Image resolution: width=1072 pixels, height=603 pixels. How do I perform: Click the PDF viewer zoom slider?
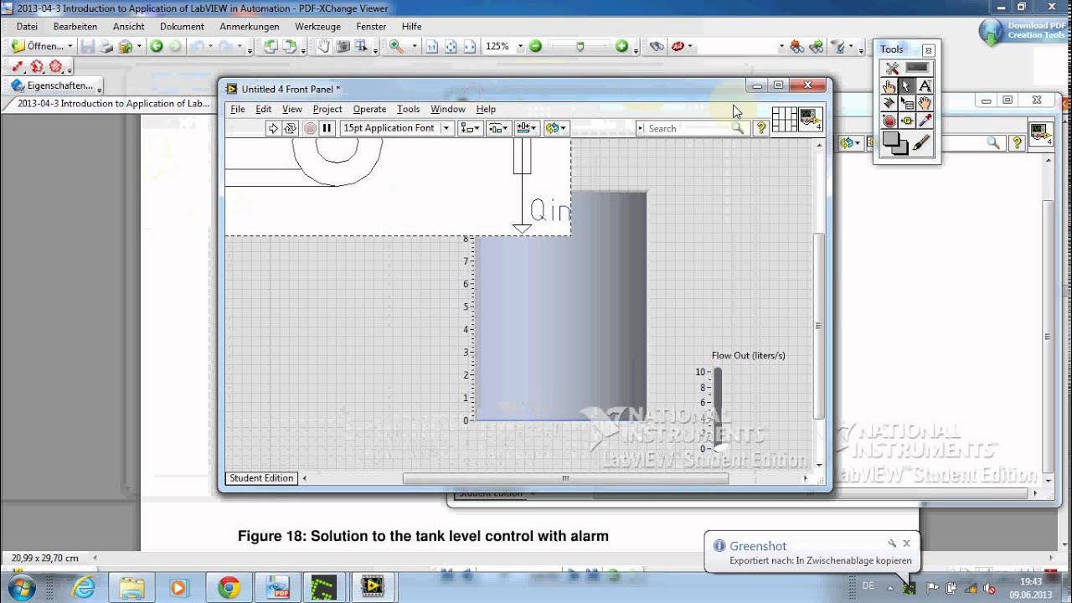click(x=579, y=47)
